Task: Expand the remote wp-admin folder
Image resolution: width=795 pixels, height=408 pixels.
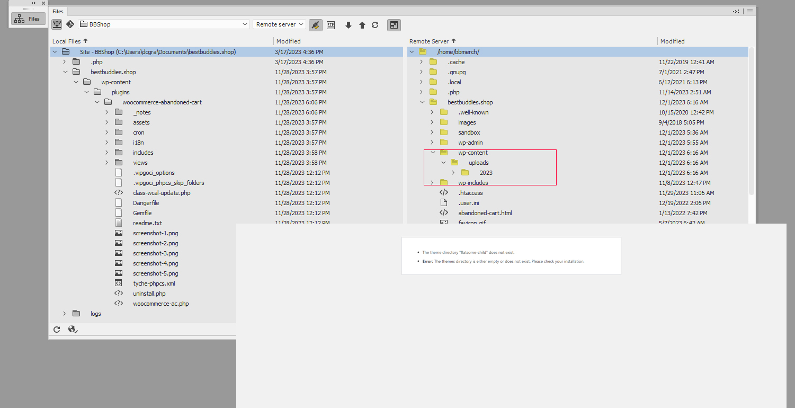Action: click(432, 143)
